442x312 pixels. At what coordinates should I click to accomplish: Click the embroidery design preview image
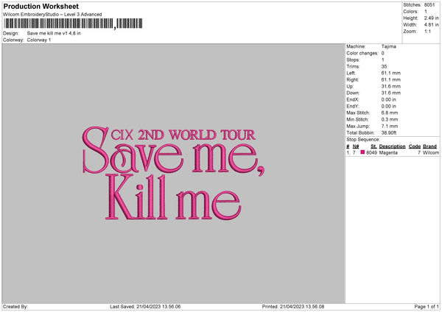click(173, 173)
